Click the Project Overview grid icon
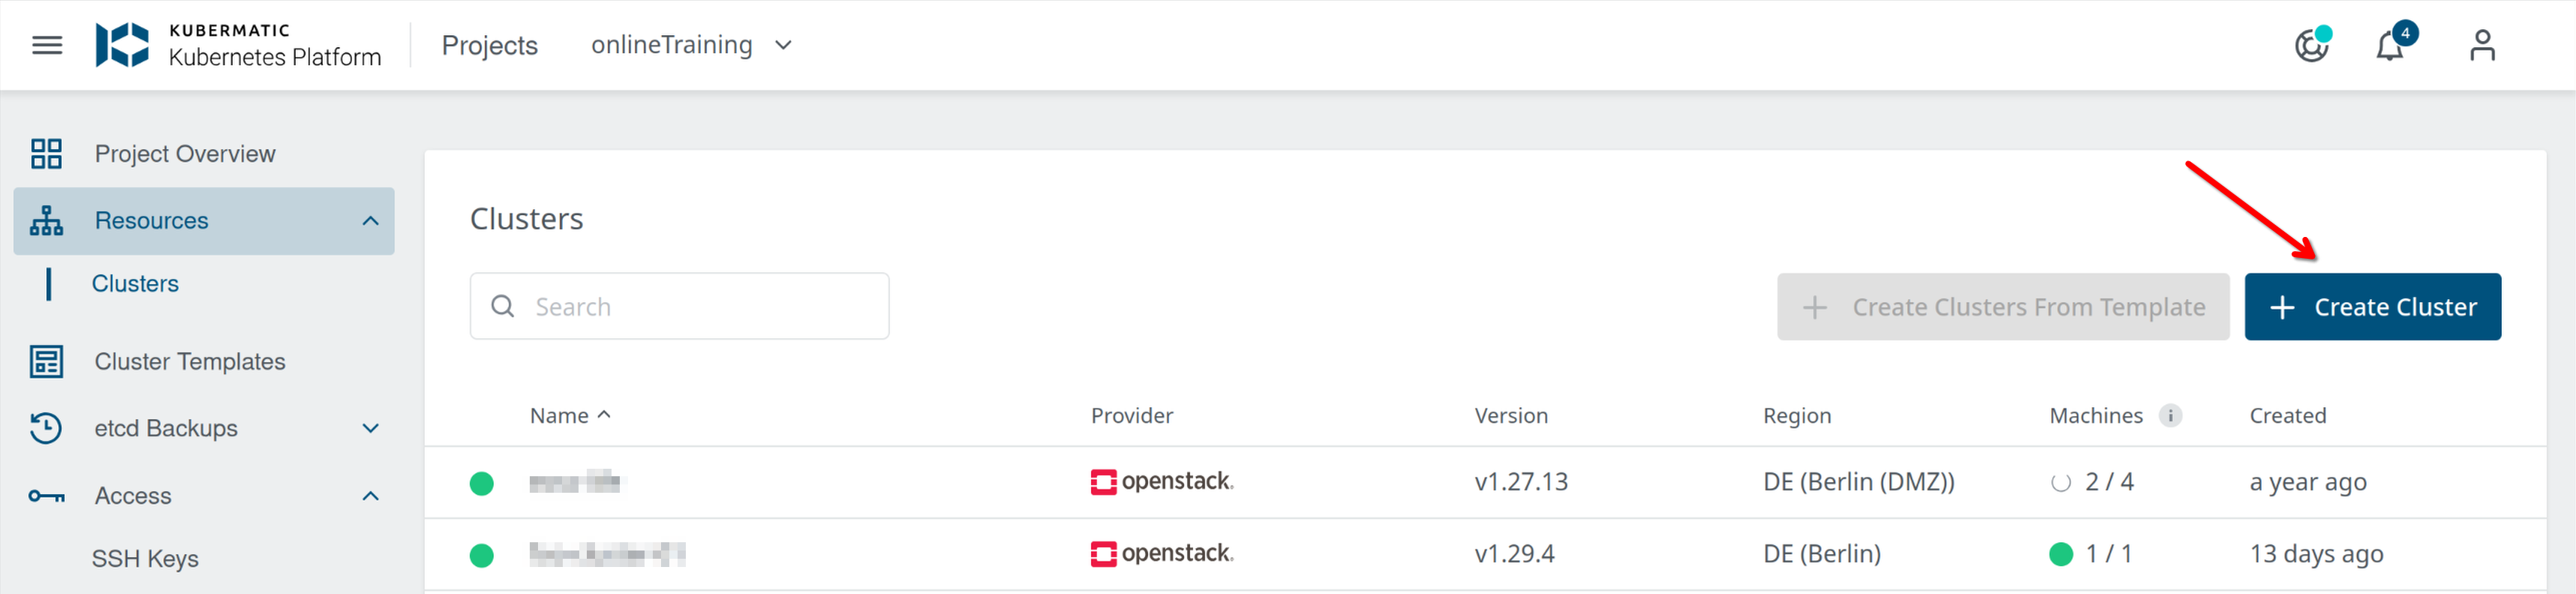The image size is (2576, 594). [x=46, y=154]
